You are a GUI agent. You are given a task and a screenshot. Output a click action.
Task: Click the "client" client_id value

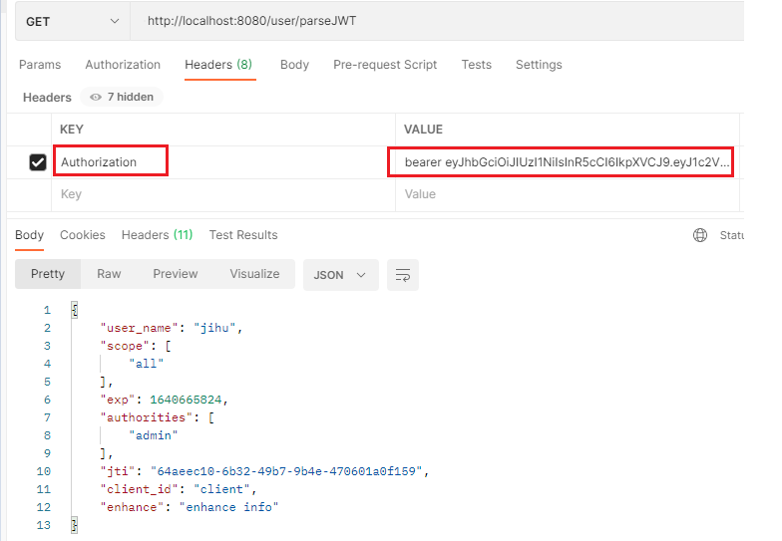[221, 489]
